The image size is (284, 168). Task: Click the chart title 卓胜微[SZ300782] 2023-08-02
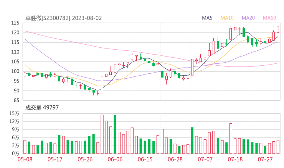click(64, 18)
